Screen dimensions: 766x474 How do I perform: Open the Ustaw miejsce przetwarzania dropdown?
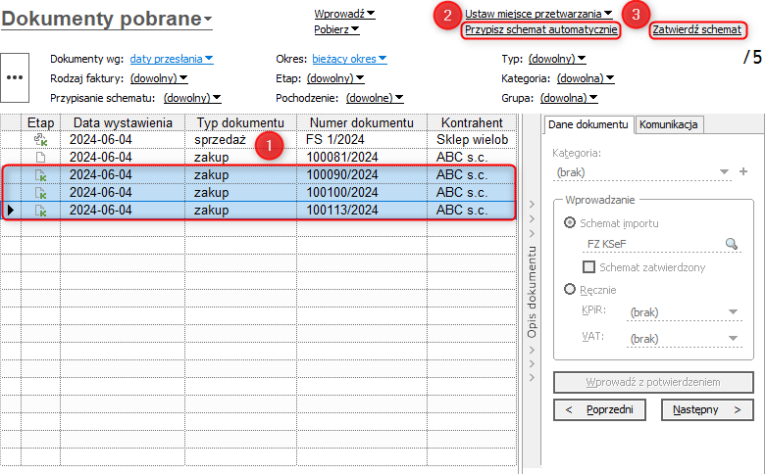[538, 14]
